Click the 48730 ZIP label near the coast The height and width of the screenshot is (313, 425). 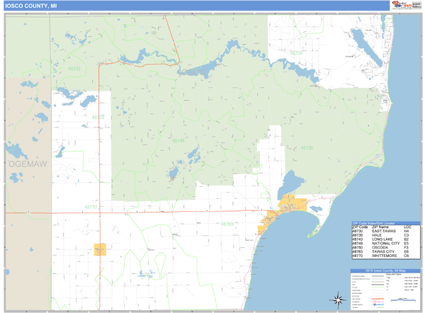(x=305, y=148)
